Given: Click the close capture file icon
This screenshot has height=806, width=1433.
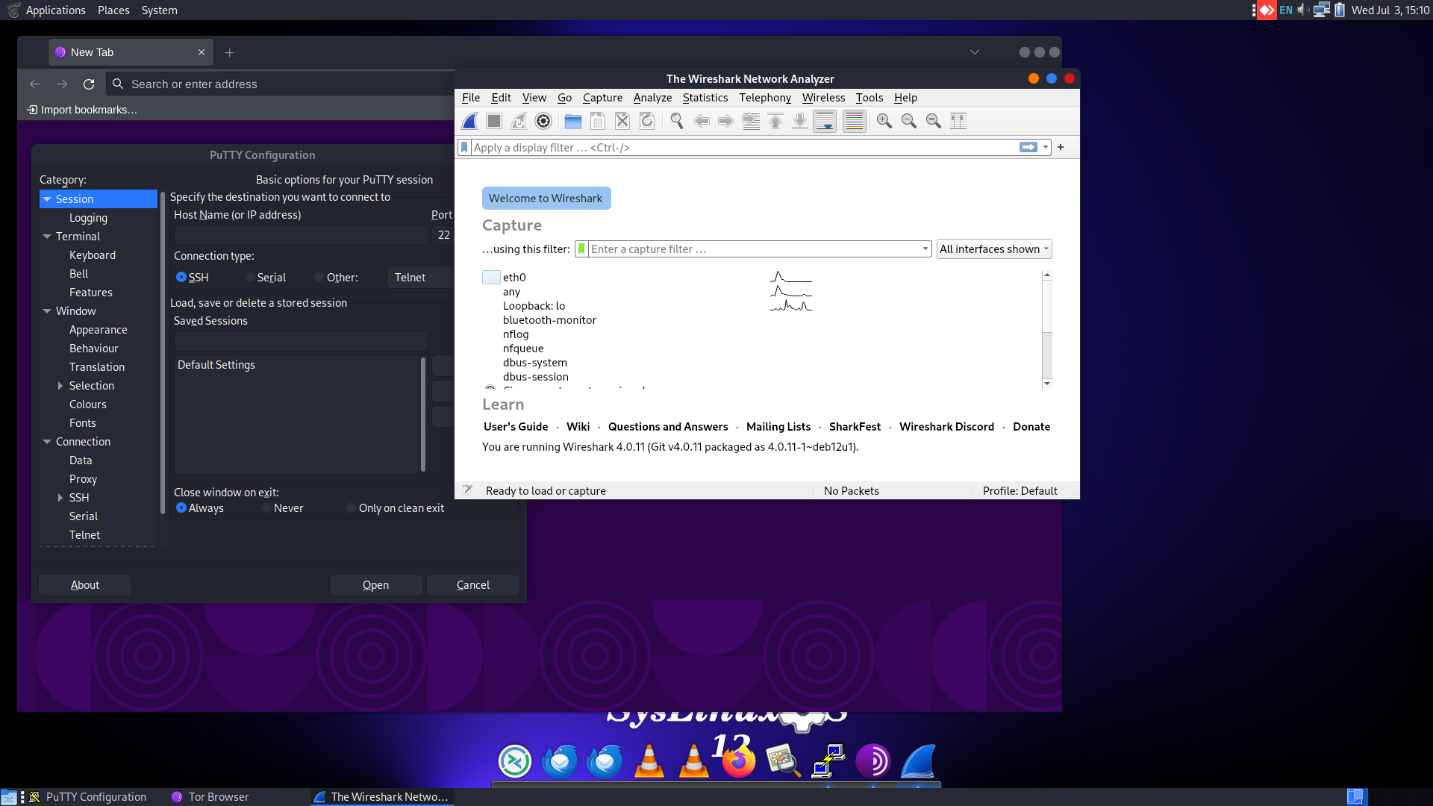Looking at the screenshot, I should [x=622, y=121].
